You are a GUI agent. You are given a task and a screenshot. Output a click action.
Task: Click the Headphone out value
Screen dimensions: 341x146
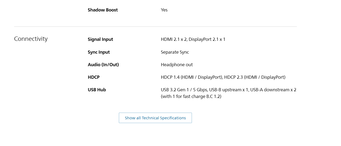[177, 65]
